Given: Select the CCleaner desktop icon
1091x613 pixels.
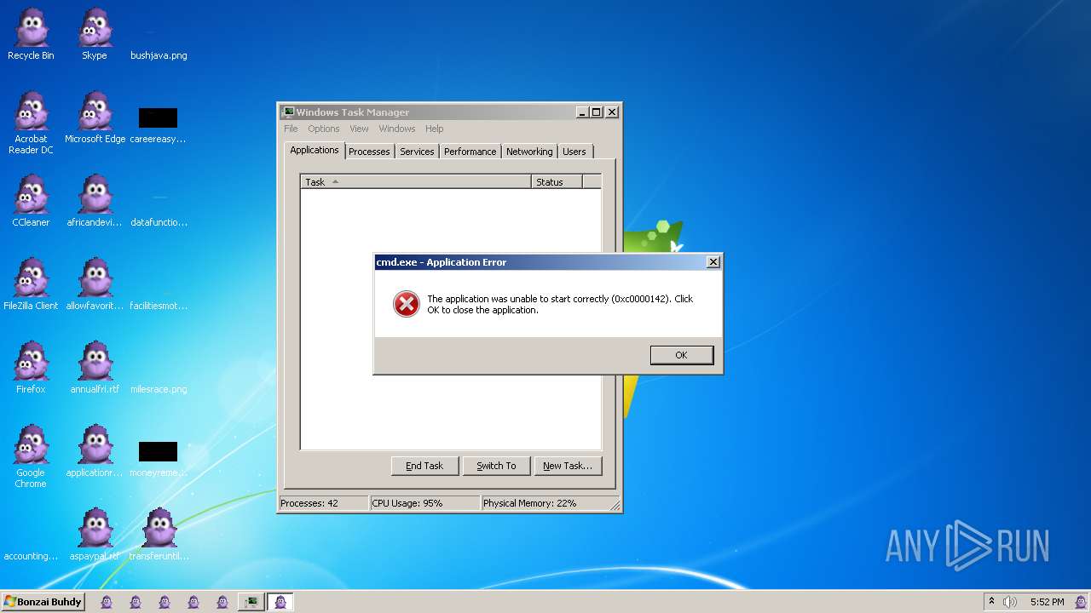Looking at the screenshot, I should point(31,202).
